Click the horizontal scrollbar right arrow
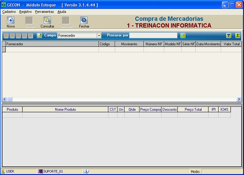The width and height of the screenshot is (244, 175). pos(239,99)
